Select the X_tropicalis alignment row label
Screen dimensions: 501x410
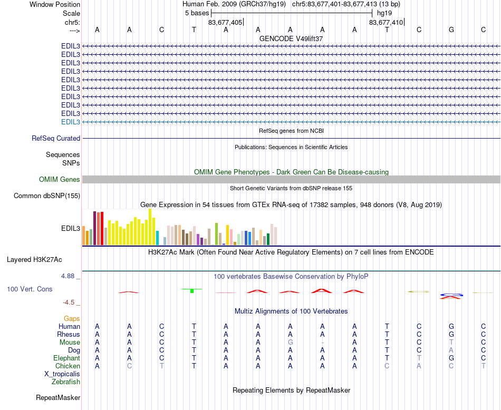click(x=62, y=374)
